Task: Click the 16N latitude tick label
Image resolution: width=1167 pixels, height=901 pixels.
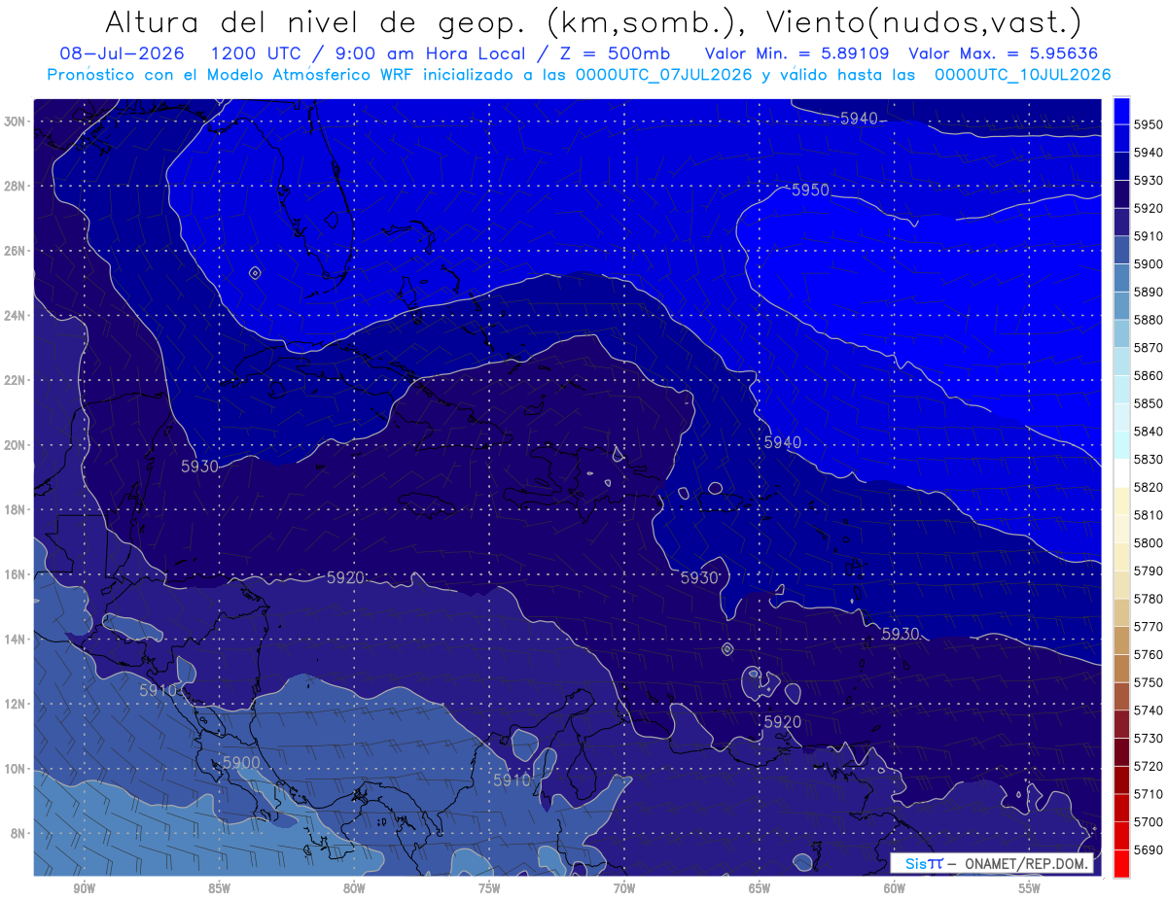Action: tap(14, 574)
